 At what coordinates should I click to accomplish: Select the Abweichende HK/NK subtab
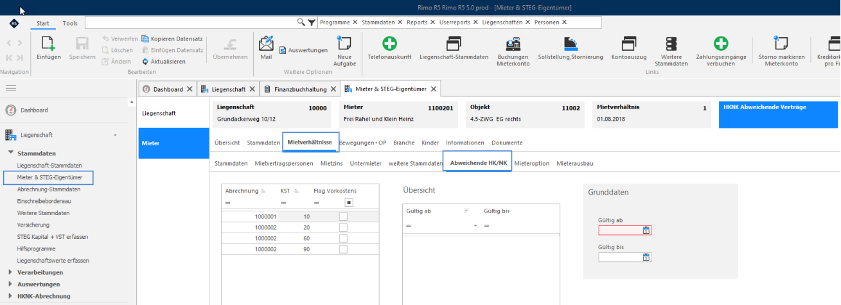(477, 163)
